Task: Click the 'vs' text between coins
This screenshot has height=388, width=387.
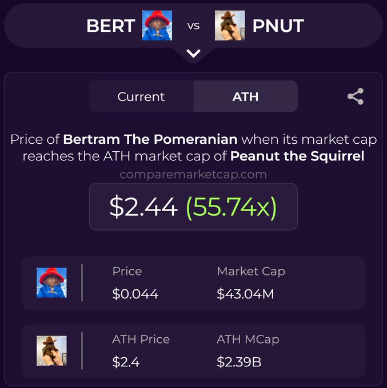Action: [193, 26]
